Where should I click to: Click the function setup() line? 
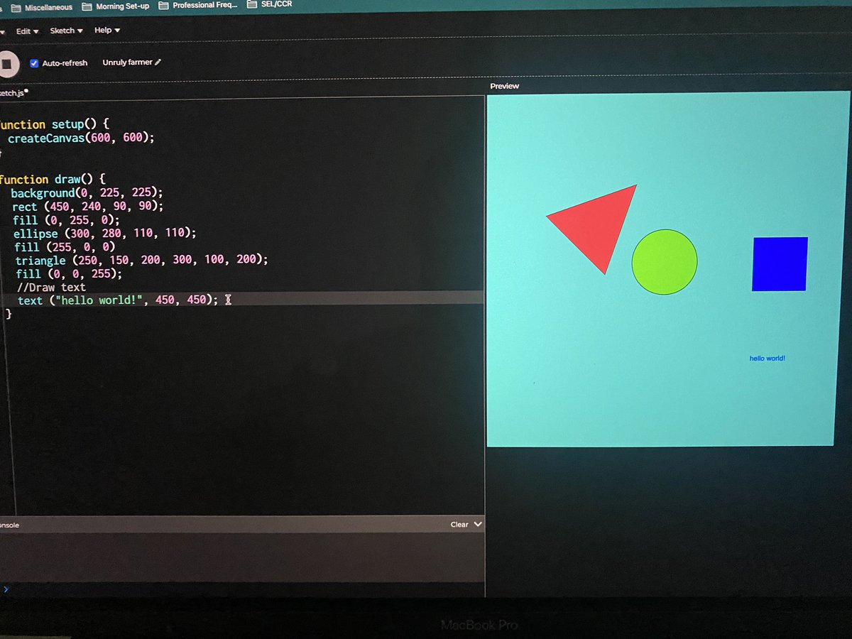(x=54, y=124)
